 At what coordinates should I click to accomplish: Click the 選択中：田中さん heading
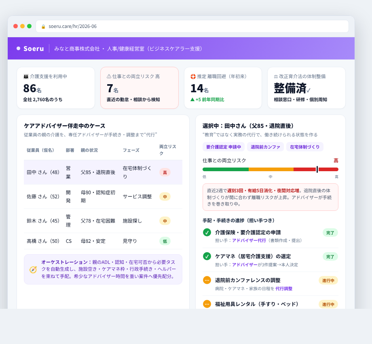[x=248, y=126]
